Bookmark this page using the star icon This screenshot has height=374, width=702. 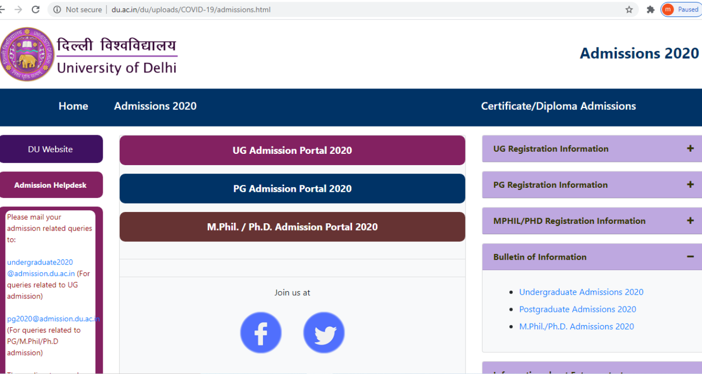point(629,9)
